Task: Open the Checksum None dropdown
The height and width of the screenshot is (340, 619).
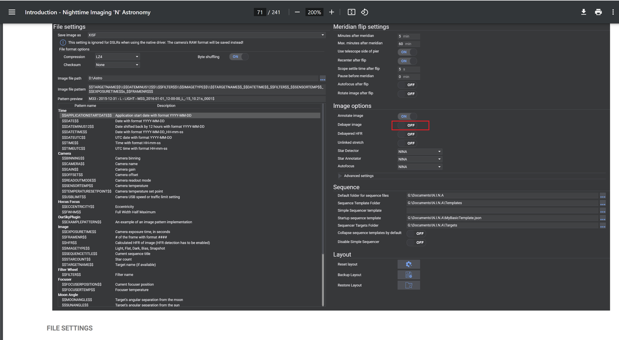Action: point(117,65)
